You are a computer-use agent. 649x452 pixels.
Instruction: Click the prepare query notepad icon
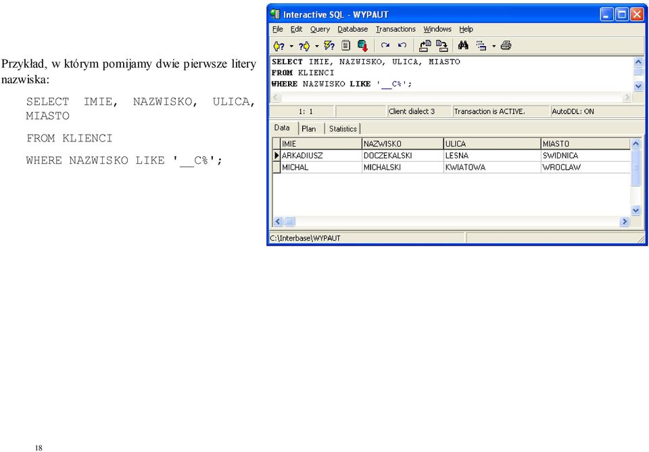click(x=346, y=45)
